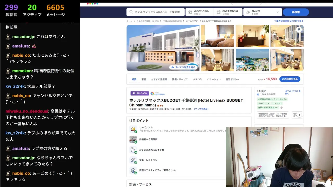This screenshot has height=187, width=333.
Task: Click 千葉の宿泊施設 全267軒を見る link
Action: coord(289,21)
